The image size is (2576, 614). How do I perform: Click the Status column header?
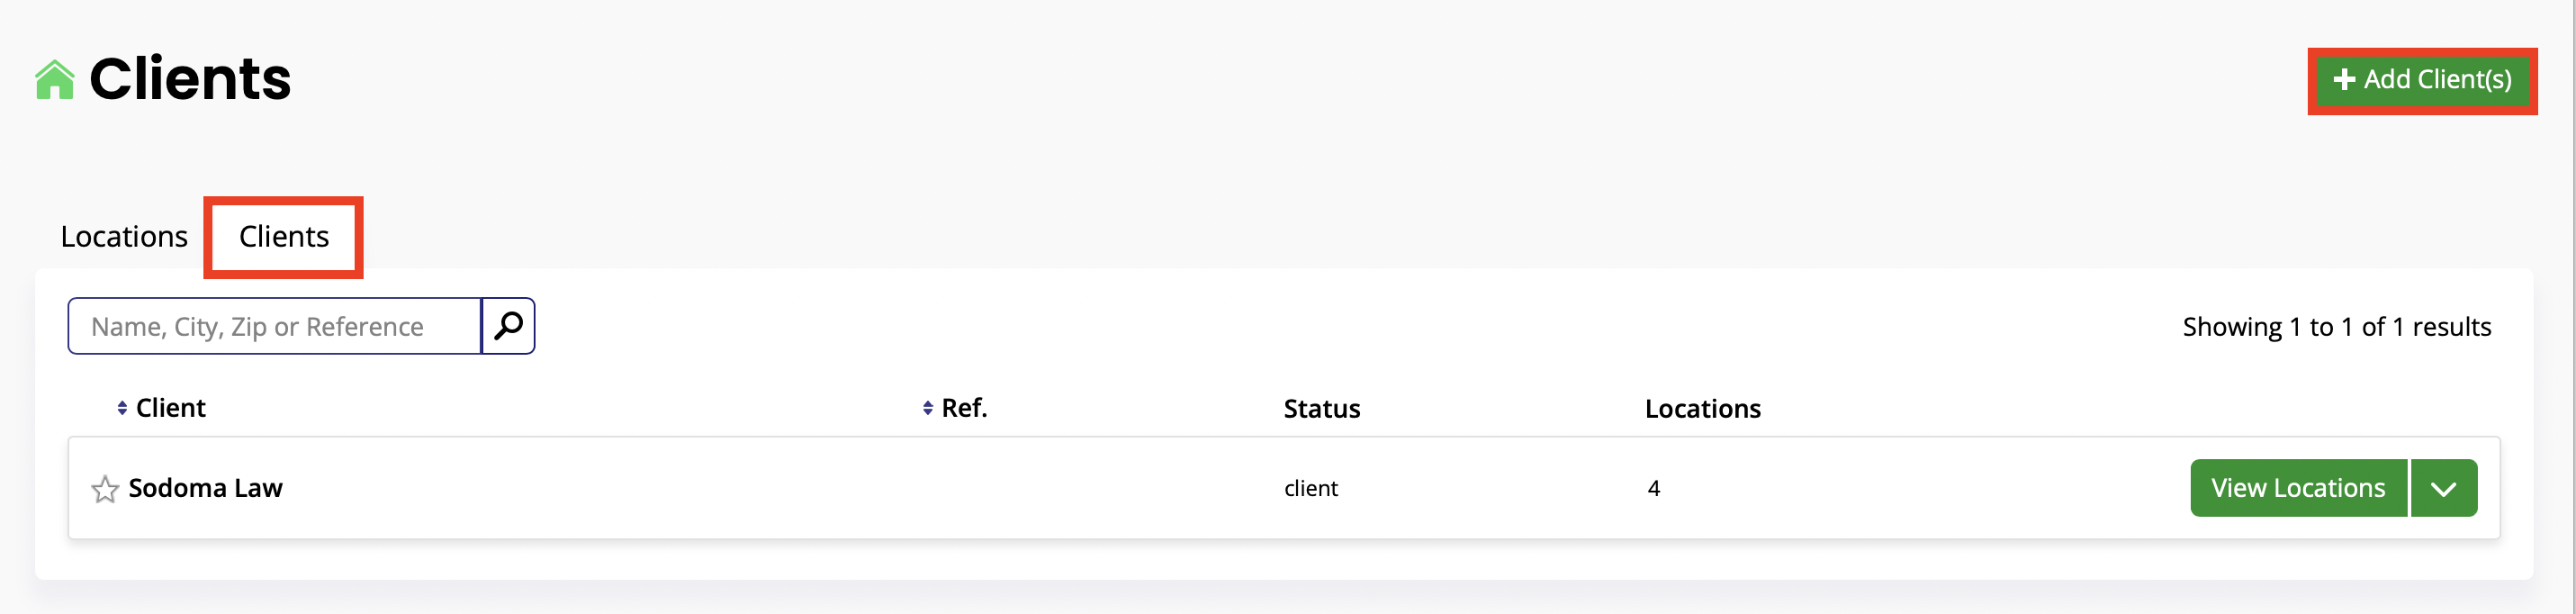pos(1322,409)
